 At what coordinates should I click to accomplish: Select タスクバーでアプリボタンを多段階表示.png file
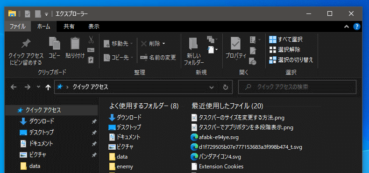(x=242, y=127)
